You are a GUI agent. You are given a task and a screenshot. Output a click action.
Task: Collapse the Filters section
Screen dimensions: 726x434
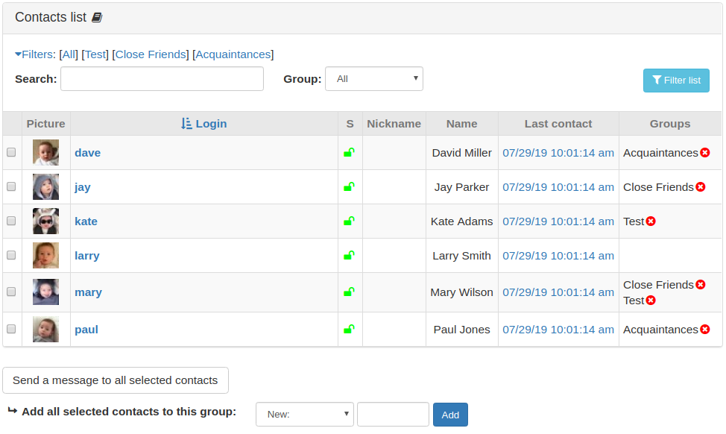pyautogui.click(x=35, y=54)
